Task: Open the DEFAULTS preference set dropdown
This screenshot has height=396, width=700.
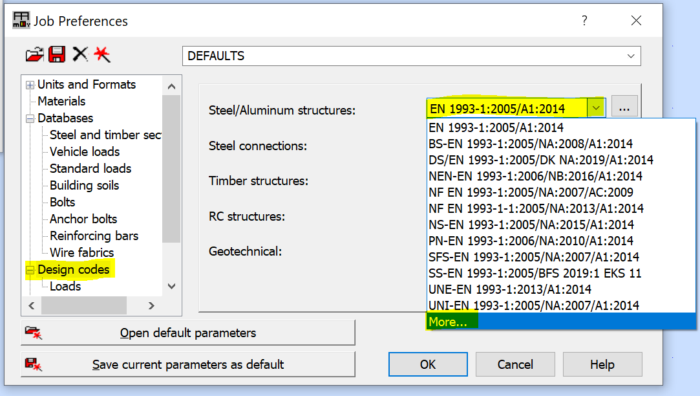Action: coord(411,56)
